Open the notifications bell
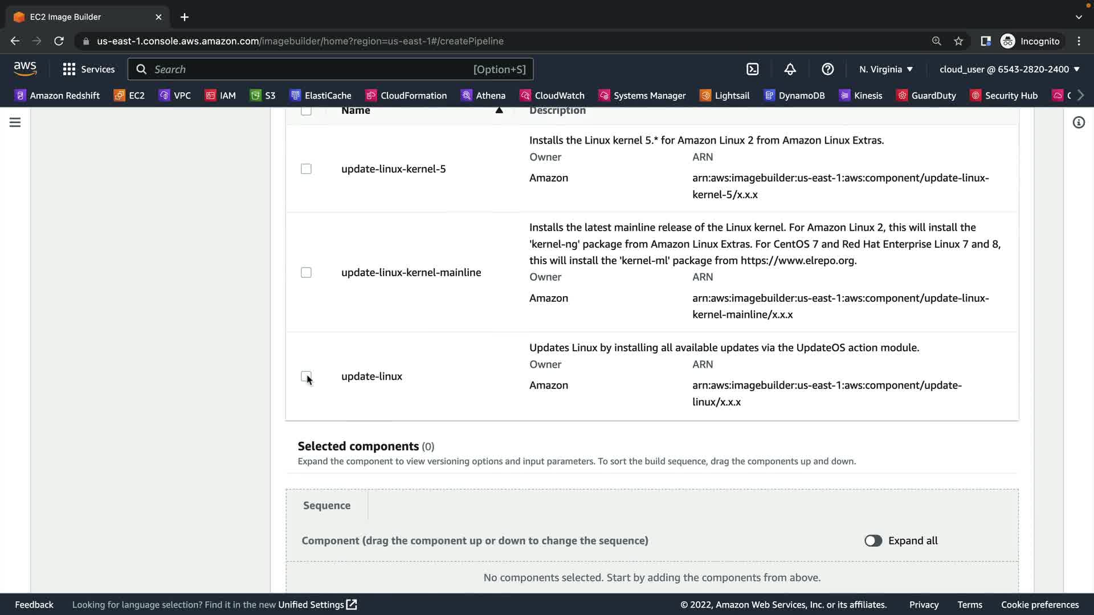This screenshot has height=615, width=1094. (x=790, y=69)
